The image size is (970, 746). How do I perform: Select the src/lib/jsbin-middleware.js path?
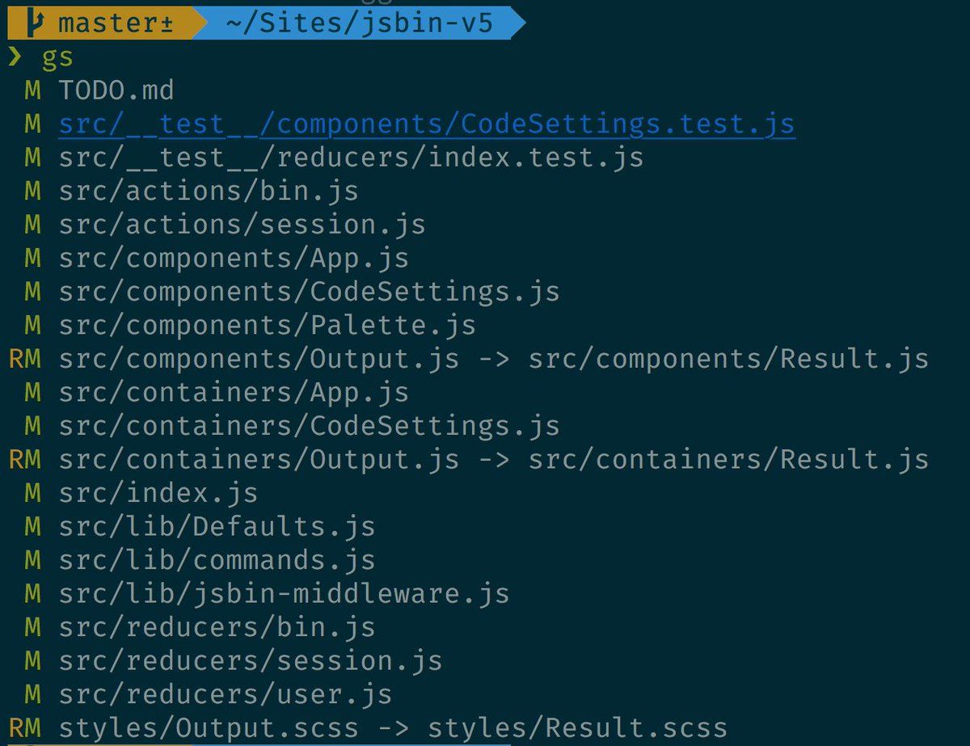point(284,594)
